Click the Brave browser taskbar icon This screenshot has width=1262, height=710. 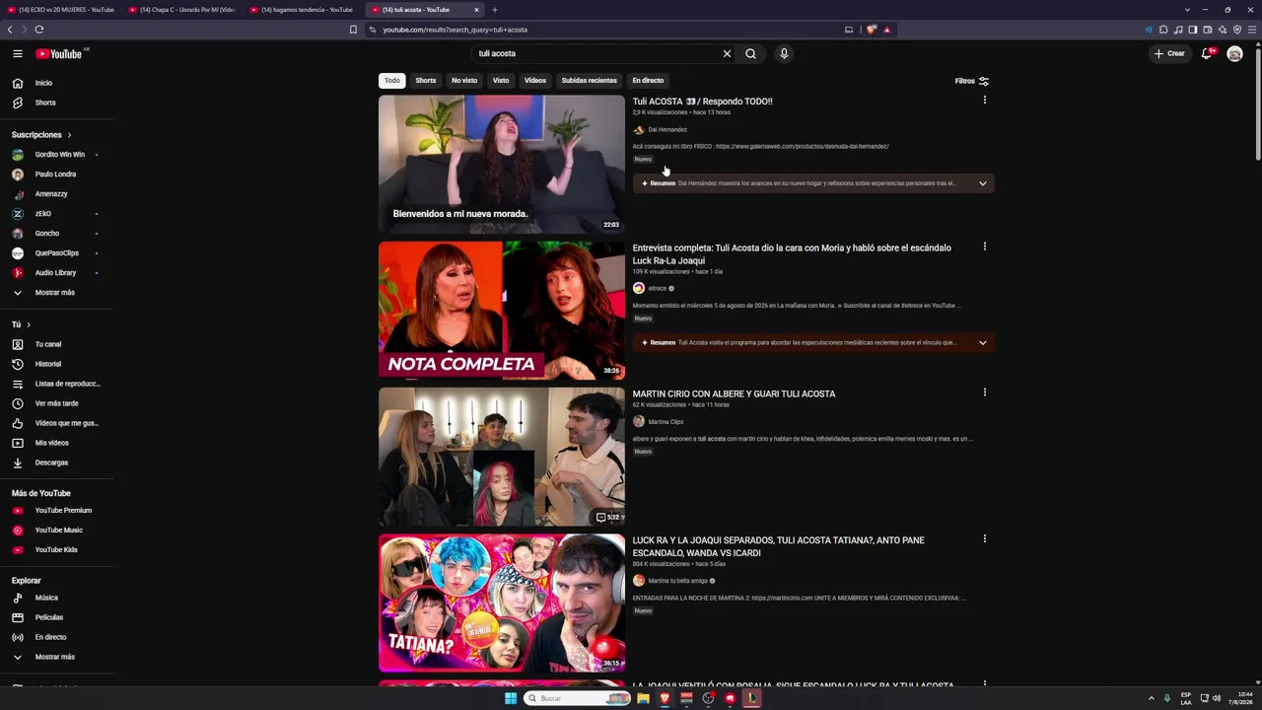(665, 698)
